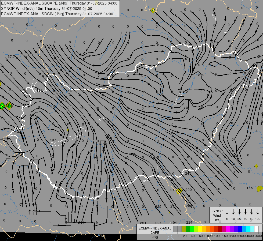Viewport: 263px width, 241px height.
Task: Pick the dark green swatch in the CAPE legend
Action: (188, 229)
